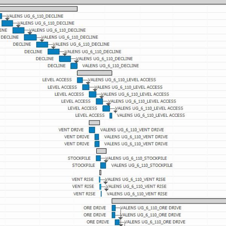The image size is (226, 226).
Task: Select the long grey summary bar above the DECLINE tasks
Action: (39, 9)
